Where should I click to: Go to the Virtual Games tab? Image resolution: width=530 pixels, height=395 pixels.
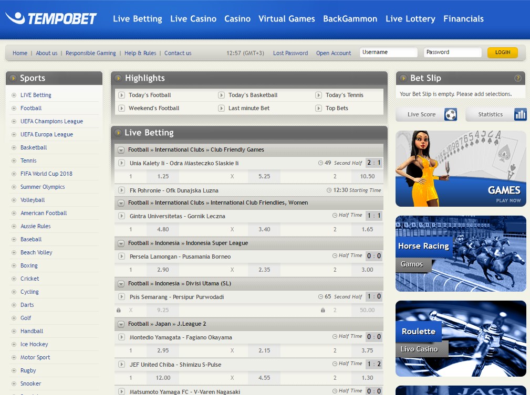(x=286, y=19)
